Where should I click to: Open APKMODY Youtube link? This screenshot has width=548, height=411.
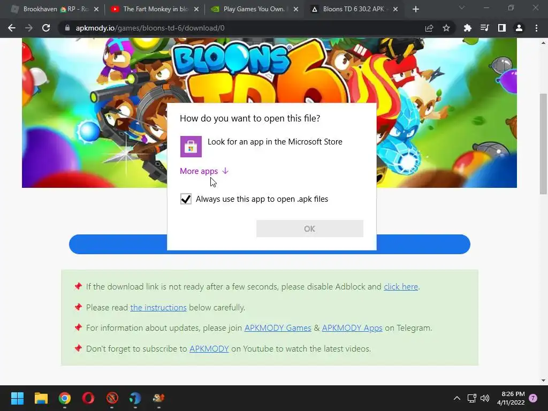point(209,349)
